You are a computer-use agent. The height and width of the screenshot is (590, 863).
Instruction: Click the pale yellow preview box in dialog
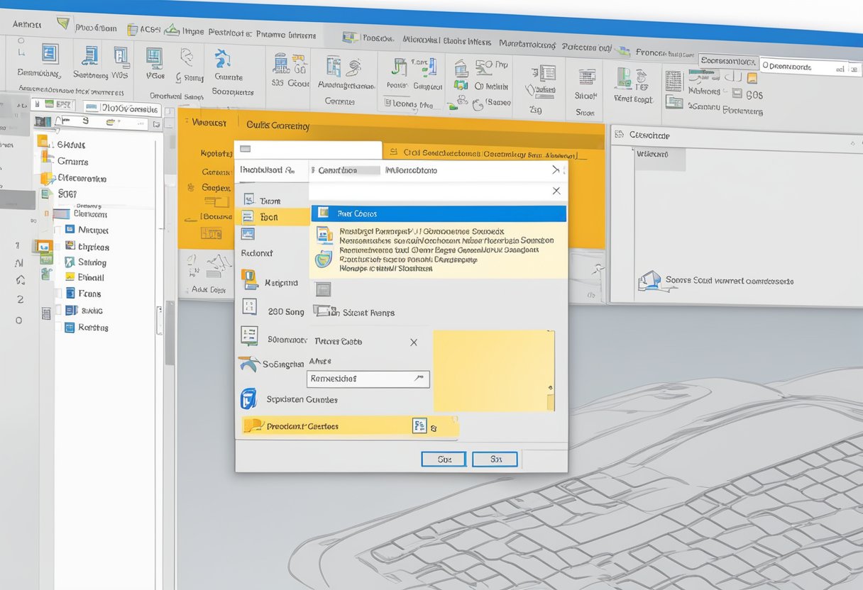point(493,370)
